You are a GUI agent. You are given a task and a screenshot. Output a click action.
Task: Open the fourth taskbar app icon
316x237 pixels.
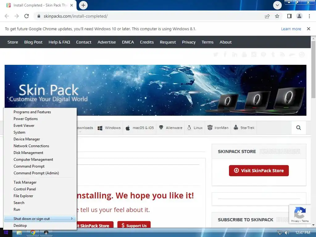coord(46,233)
